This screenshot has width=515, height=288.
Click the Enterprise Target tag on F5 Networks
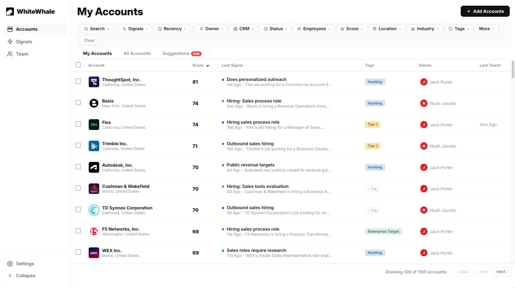point(383,232)
